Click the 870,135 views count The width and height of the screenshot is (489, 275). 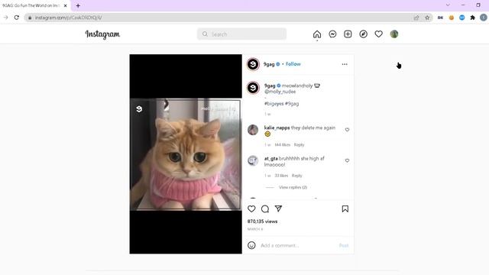[x=262, y=222]
